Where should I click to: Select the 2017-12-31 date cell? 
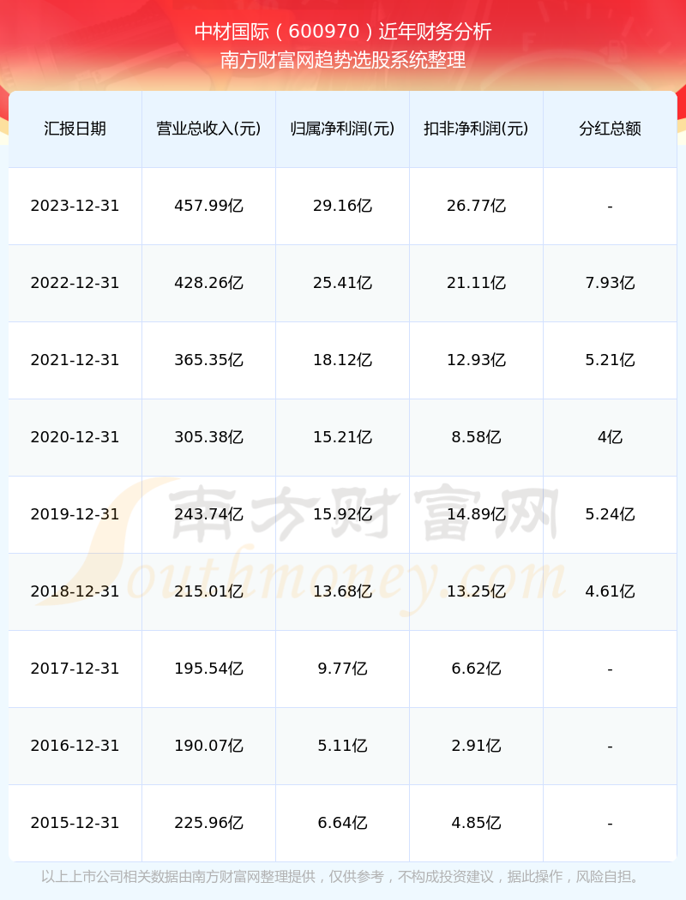[75, 669]
